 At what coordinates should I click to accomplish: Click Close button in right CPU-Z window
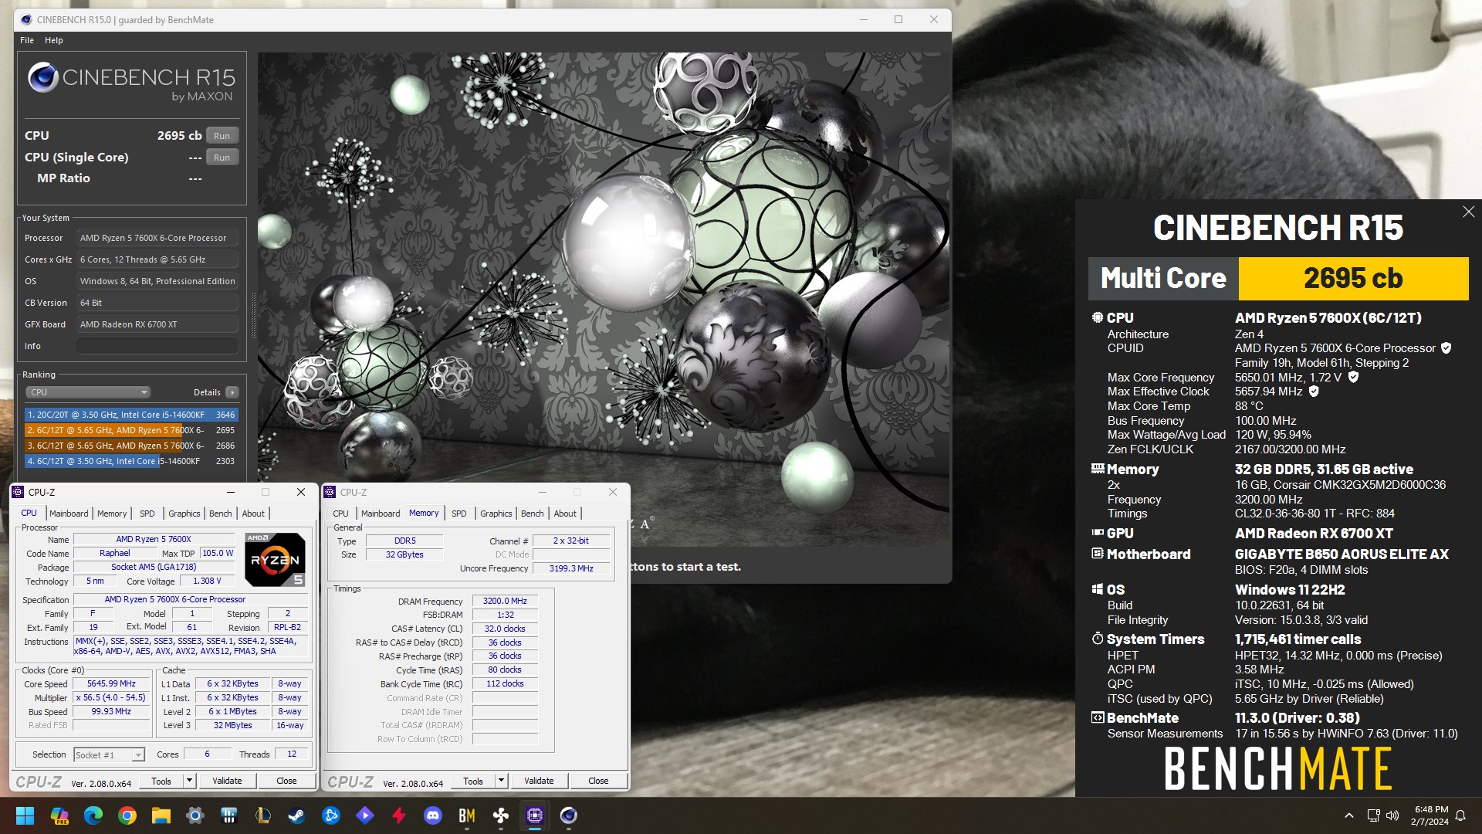point(598,781)
